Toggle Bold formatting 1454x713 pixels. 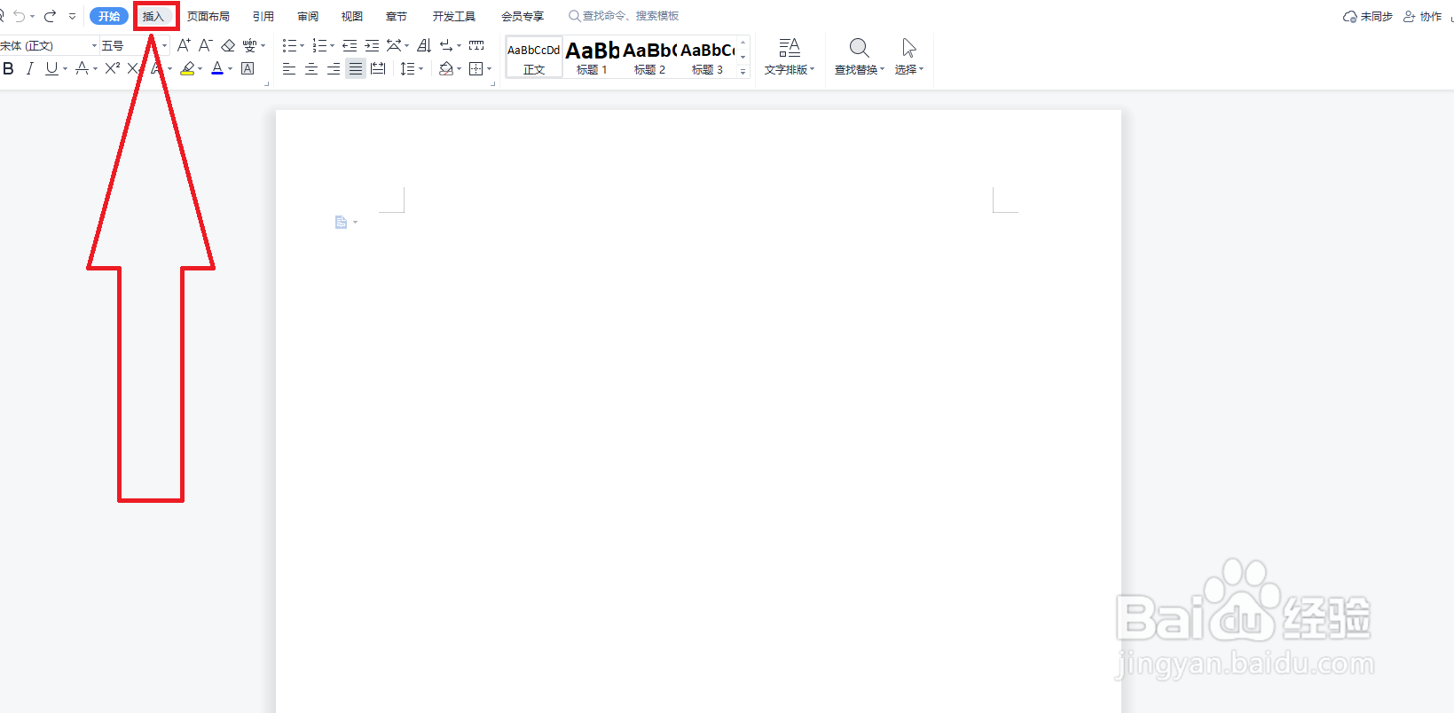[x=9, y=68]
